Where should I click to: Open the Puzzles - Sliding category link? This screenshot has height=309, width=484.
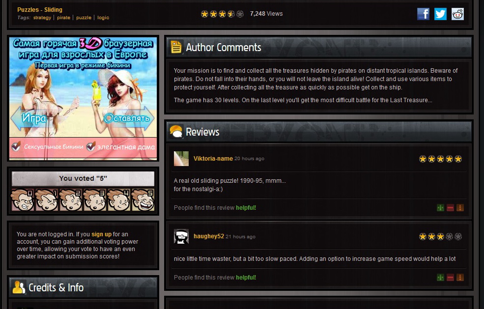pos(40,9)
